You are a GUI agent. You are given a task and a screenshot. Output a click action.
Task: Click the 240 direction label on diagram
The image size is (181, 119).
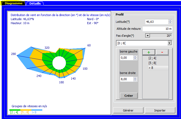tap(39, 76)
